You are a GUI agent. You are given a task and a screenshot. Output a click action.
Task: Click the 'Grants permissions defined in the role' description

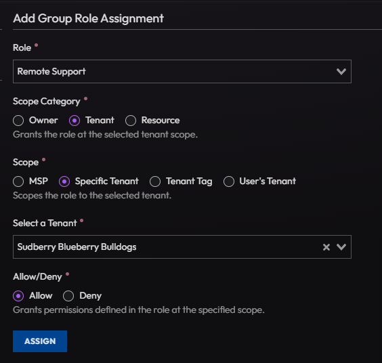tap(139, 310)
